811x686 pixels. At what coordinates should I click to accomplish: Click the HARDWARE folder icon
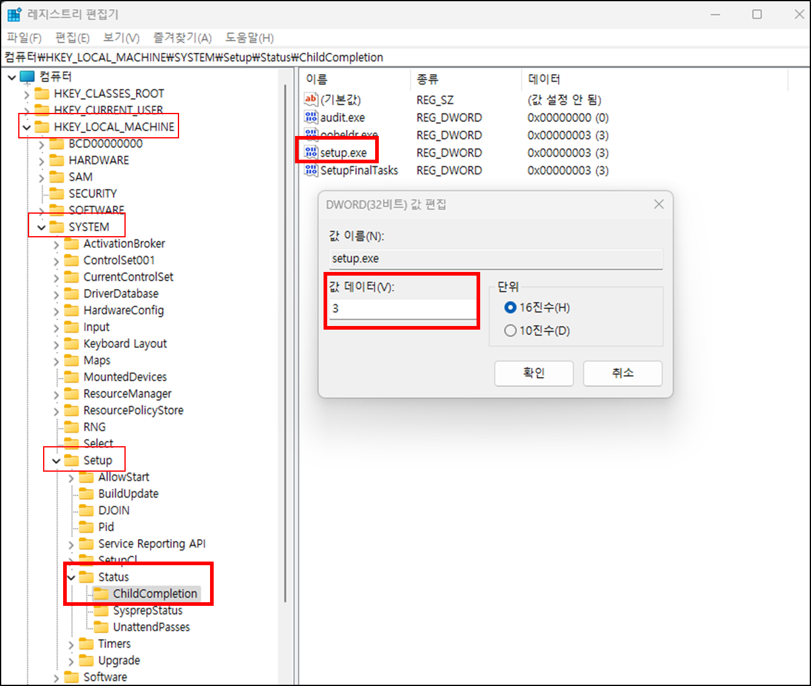pyautogui.click(x=56, y=160)
